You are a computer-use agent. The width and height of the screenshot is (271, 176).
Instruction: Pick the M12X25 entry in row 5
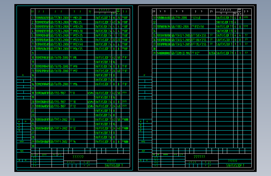[x=78, y=35]
